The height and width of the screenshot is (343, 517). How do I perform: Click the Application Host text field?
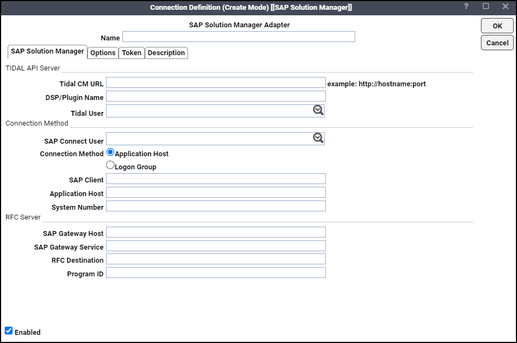(216, 192)
